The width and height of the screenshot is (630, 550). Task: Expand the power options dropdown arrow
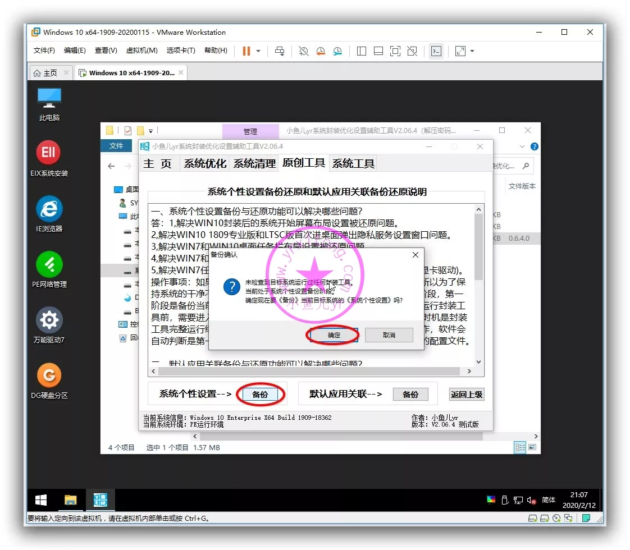click(258, 51)
